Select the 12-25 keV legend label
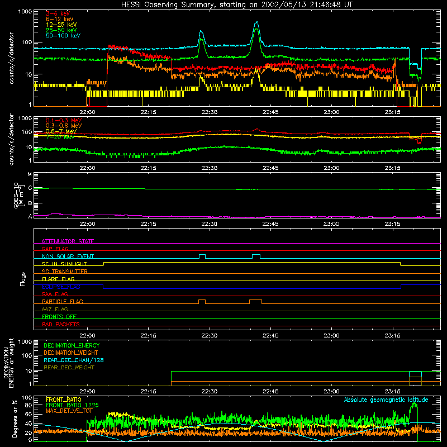 [x=61, y=25]
